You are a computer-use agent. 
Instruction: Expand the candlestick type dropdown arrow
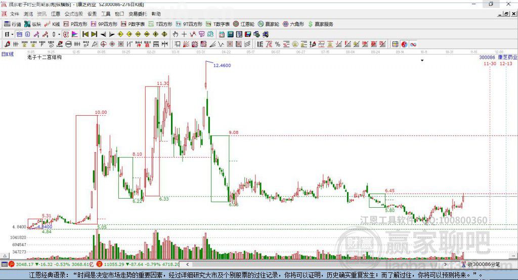point(59,34)
